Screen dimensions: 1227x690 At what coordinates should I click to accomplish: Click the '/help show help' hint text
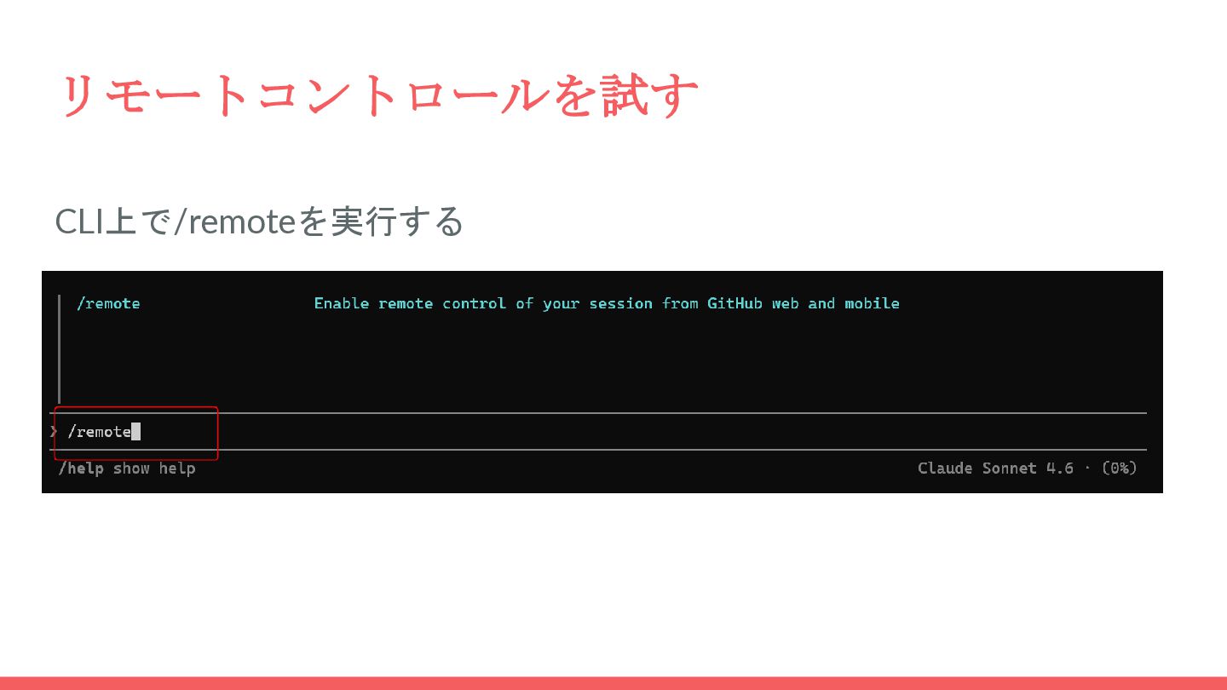point(127,468)
